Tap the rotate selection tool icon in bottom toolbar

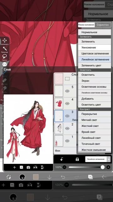pos(8,177)
